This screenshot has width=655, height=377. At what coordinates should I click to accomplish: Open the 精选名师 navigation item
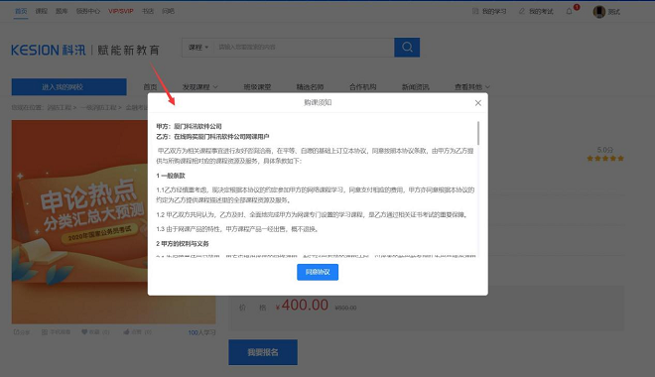[310, 87]
